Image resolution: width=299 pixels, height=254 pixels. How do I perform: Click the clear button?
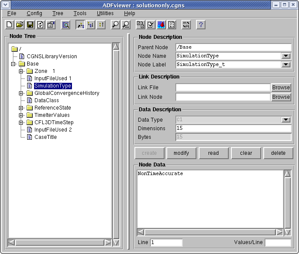(246, 153)
